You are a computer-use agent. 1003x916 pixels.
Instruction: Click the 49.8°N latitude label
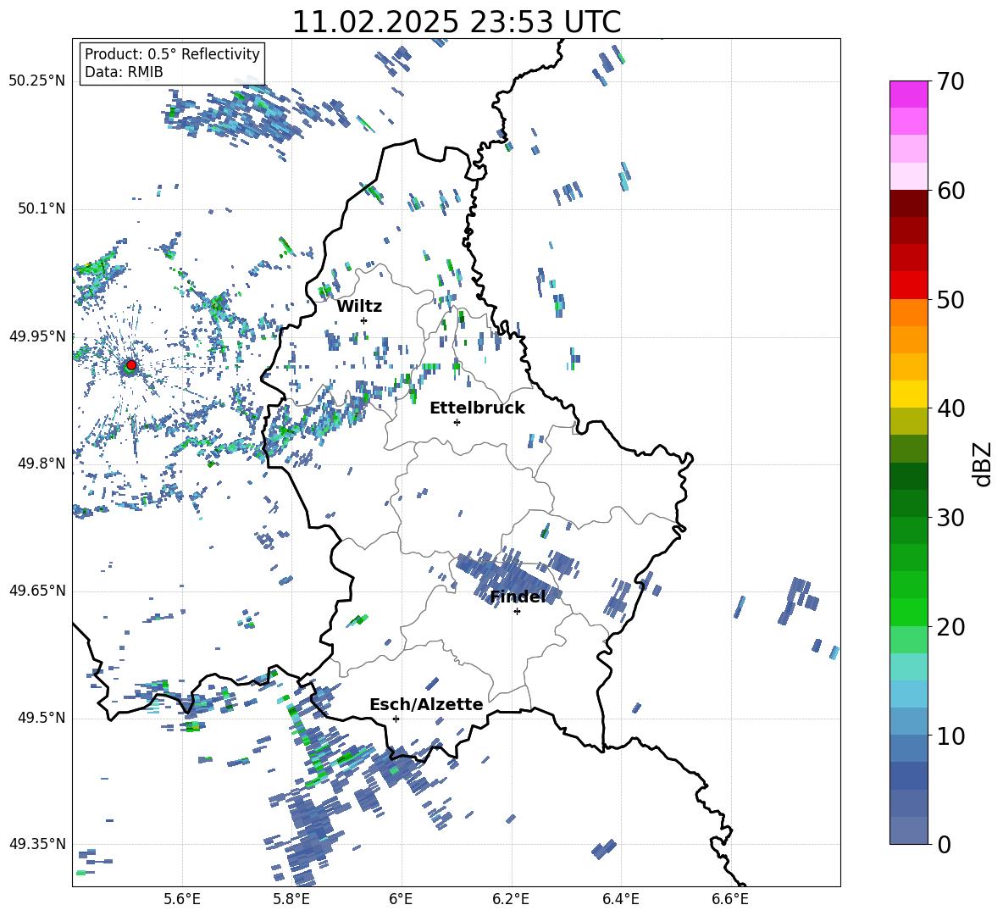coord(41,464)
